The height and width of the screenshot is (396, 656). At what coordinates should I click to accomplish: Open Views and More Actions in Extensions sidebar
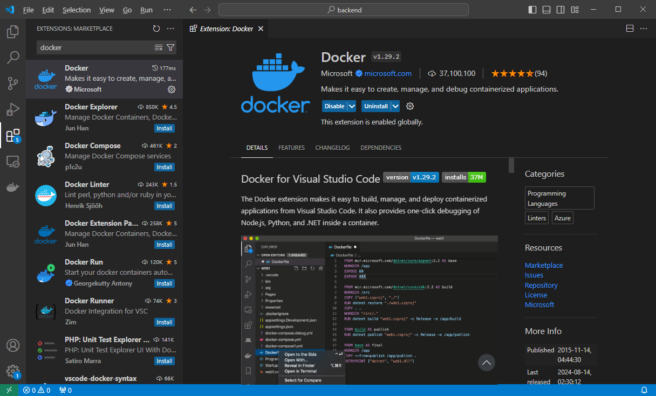click(170, 29)
